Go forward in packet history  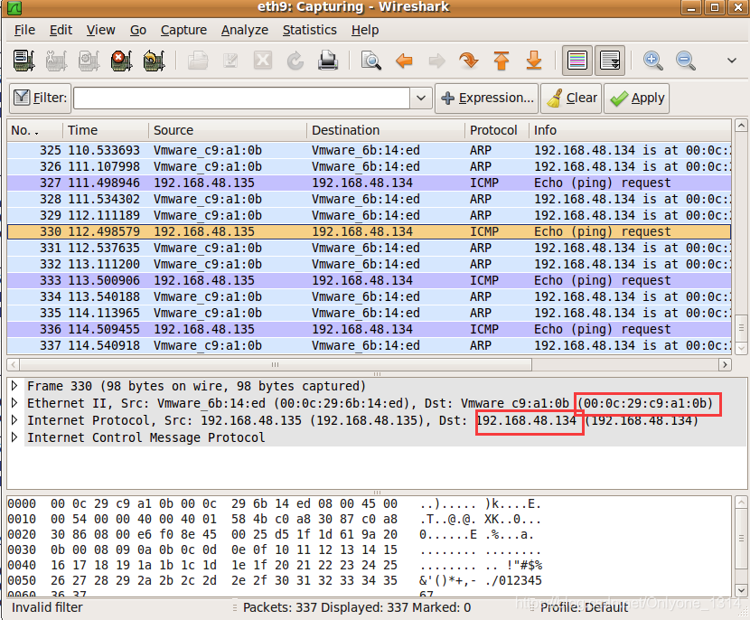pyautogui.click(x=436, y=61)
